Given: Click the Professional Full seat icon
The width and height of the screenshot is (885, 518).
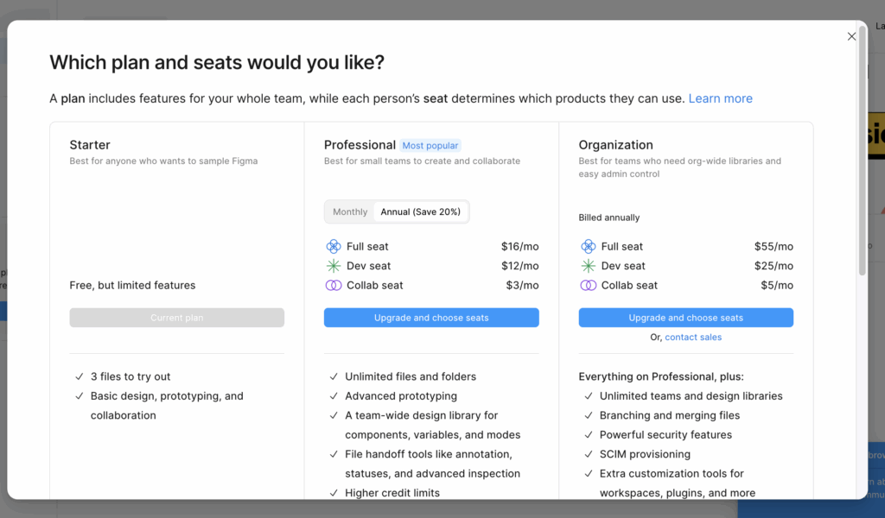Looking at the screenshot, I should (334, 246).
